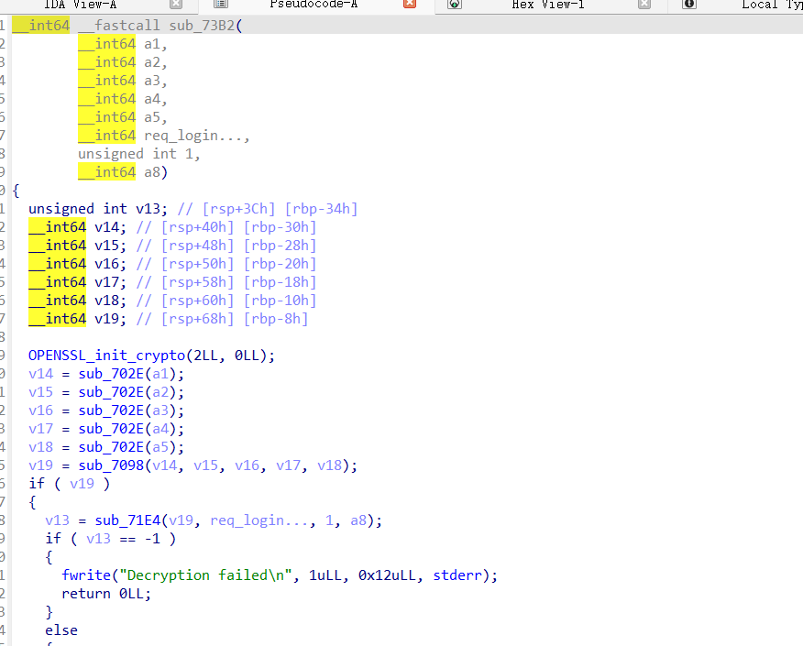The height and width of the screenshot is (646, 803).
Task: Close the IDA View-A tab
Action: click(x=176, y=4)
